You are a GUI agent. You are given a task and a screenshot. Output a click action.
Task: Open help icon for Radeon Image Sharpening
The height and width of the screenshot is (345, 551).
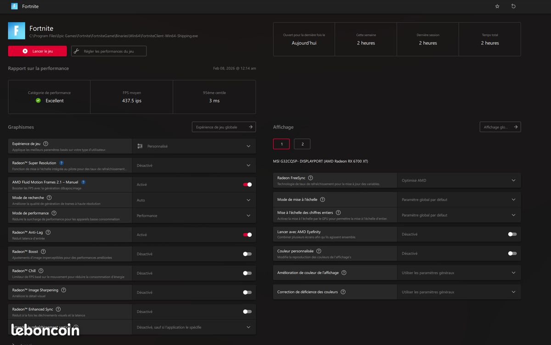tap(63, 290)
